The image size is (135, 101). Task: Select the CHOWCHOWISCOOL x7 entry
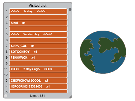coord(38,81)
